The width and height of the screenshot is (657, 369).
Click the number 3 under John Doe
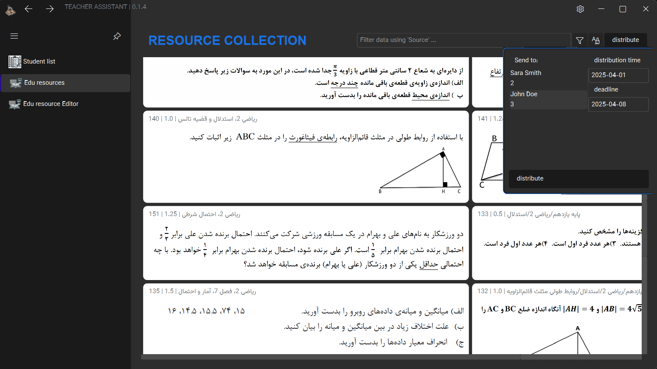[512, 104]
